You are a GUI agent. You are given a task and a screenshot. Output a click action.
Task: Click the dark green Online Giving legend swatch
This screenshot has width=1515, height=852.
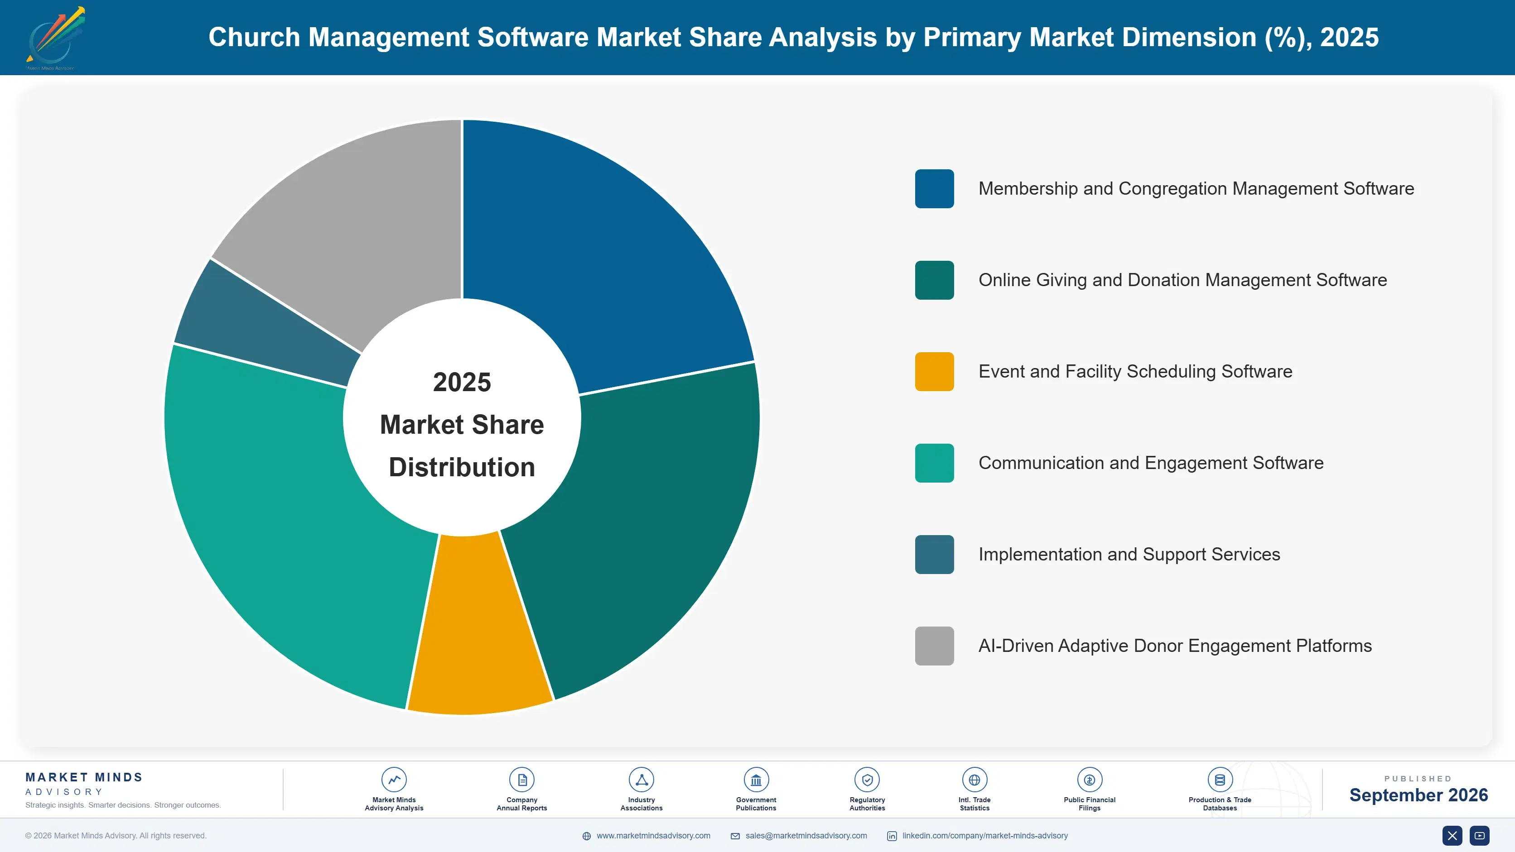tap(934, 280)
